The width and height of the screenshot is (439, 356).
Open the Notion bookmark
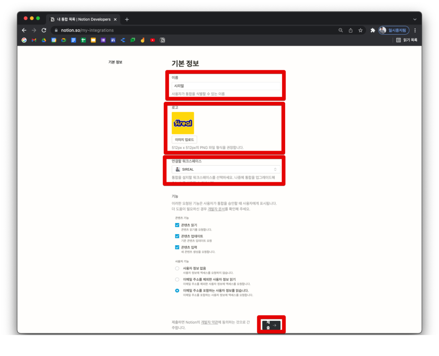pyautogui.click(x=162, y=40)
